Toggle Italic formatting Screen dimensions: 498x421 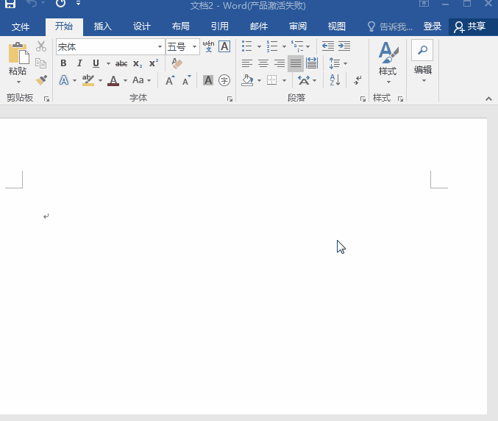pyautogui.click(x=79, y=63)
